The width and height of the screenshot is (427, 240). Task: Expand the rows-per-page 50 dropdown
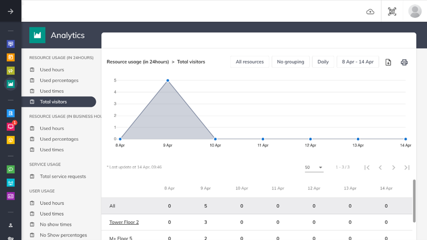[314, 167]
